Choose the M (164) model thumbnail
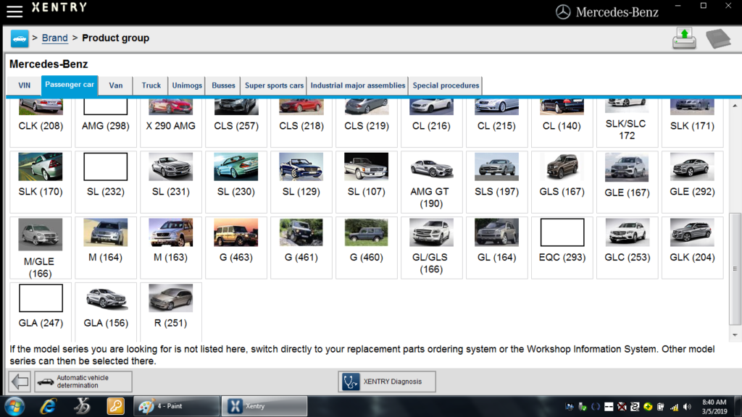 pos(106,232)
